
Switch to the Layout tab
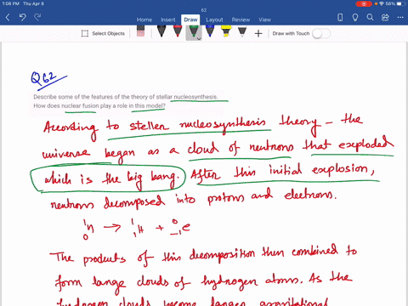(x=214, y=20)
